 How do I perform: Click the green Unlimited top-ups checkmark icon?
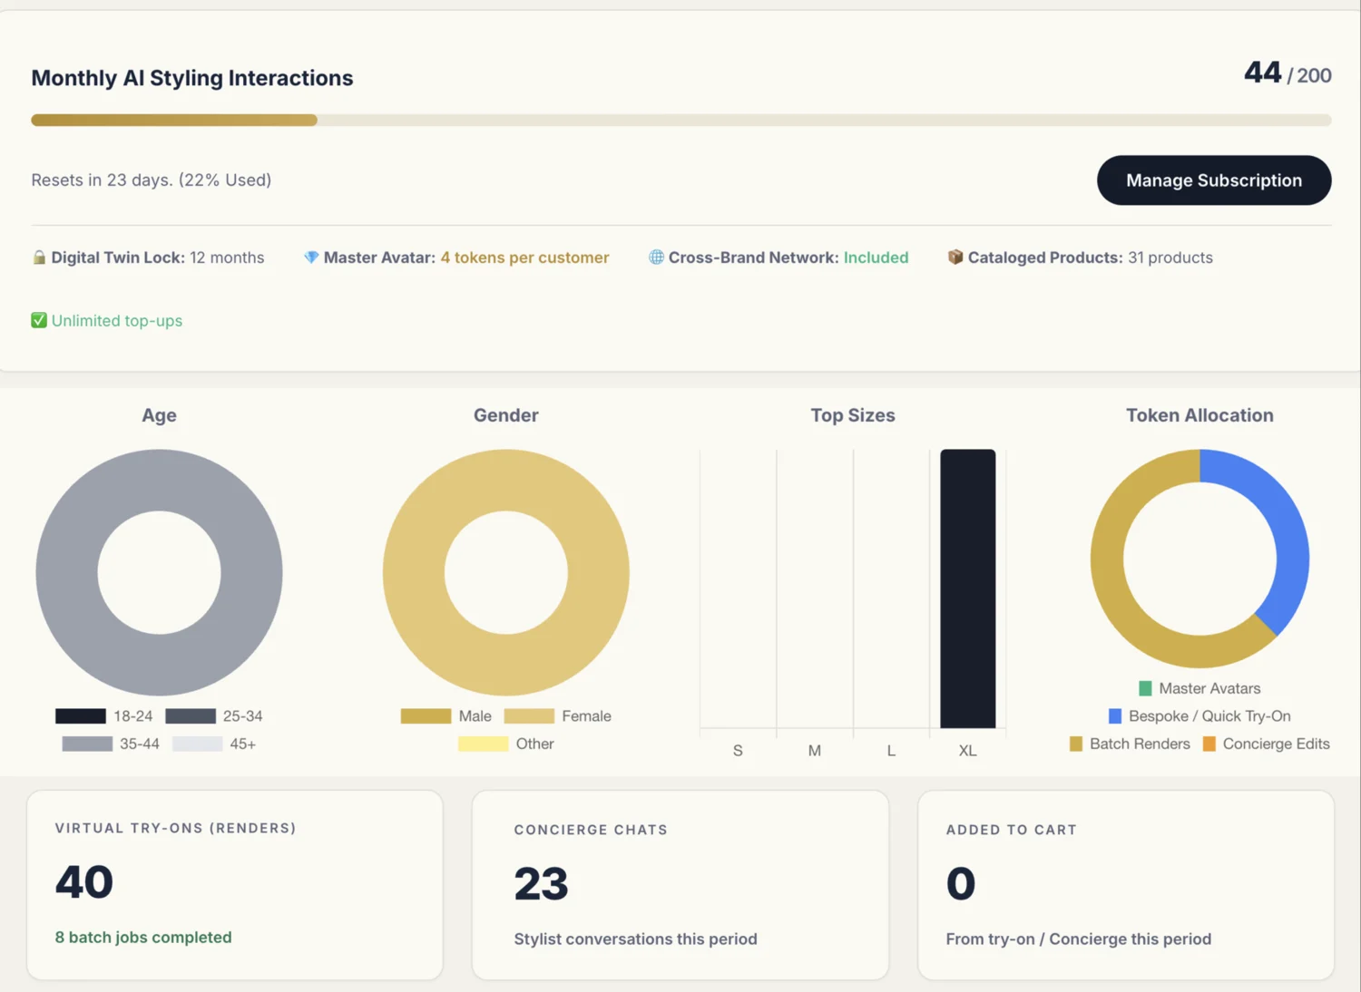click(x=39, y=320)
